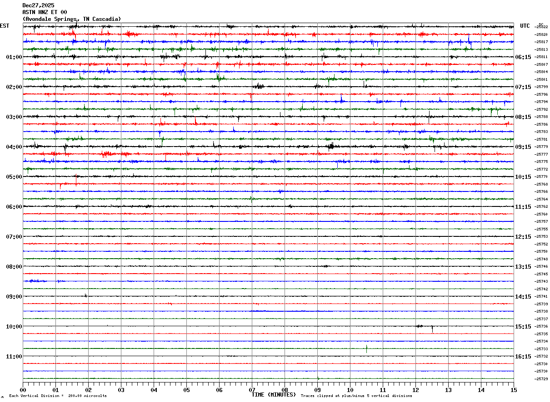550x402 pixels.
Task: Click the DC offset value "-25820"
Action: [x=541, y=34]
